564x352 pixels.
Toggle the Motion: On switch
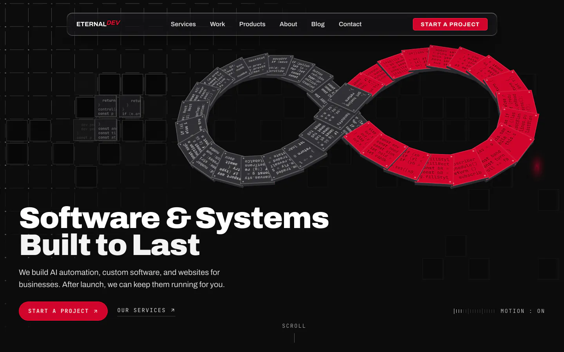click(499, 311)
